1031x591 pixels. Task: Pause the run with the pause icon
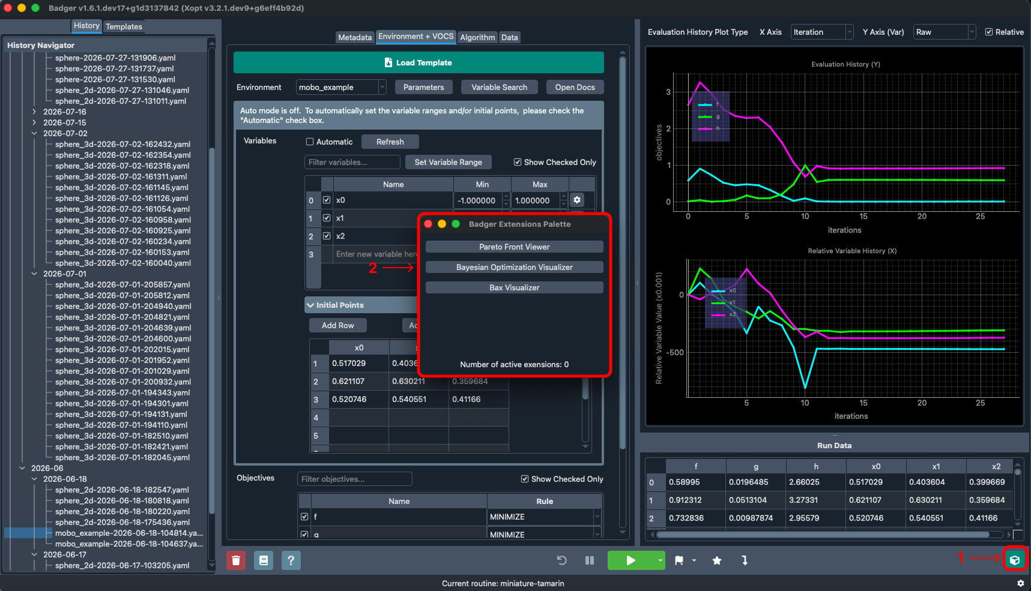tap(590, 560)
